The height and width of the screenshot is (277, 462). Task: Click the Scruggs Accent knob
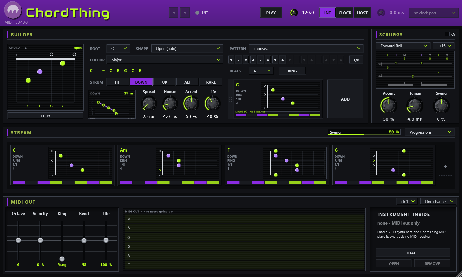pyautogui.click(x=388, y=106)
